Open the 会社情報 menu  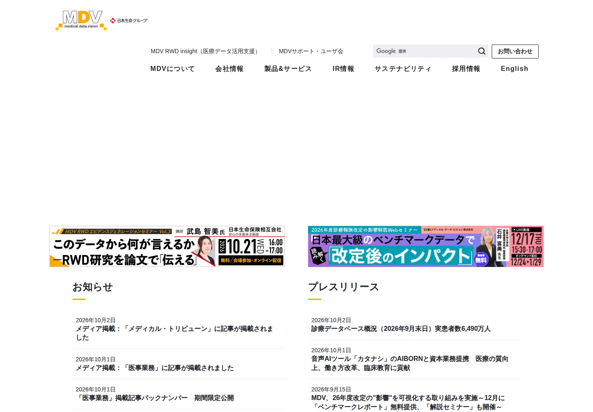click(x=229, y=69)
